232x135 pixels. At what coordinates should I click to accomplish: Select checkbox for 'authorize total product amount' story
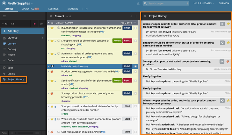(135, 119)
